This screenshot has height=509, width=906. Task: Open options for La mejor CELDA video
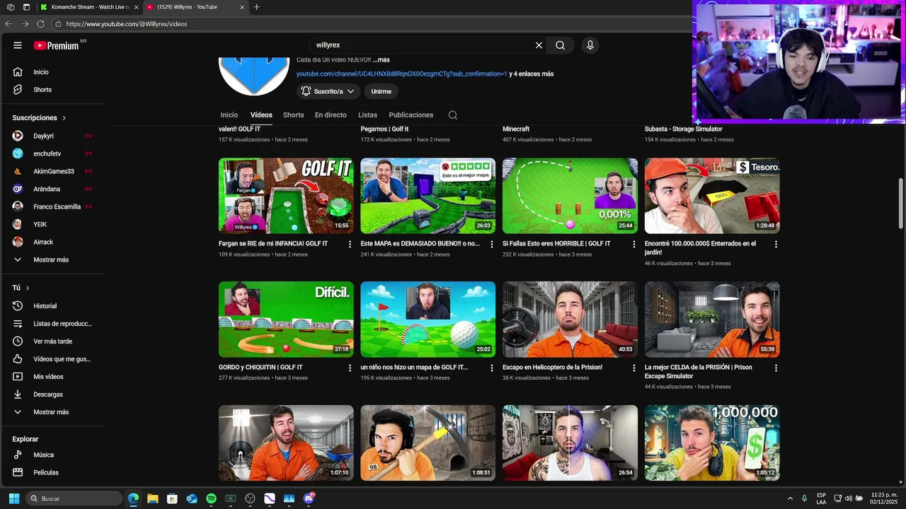776,368
